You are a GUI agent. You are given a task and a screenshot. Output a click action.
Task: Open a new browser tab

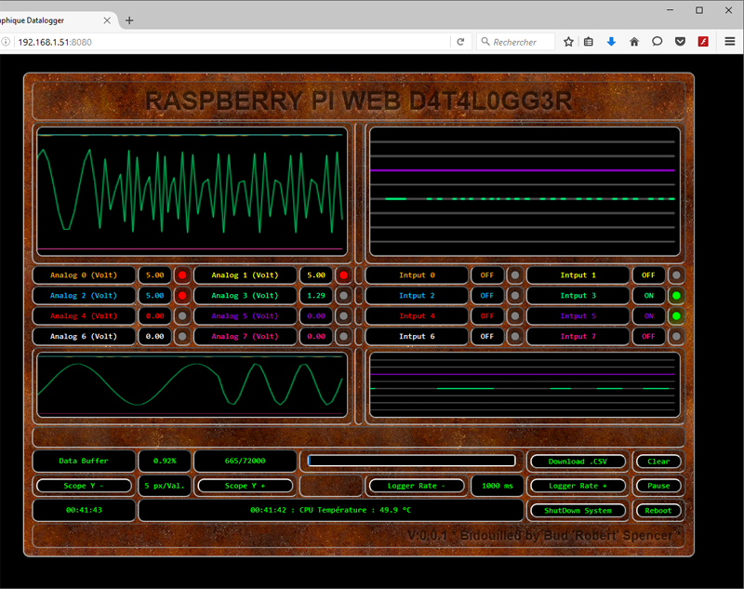[x=129, y=20]
